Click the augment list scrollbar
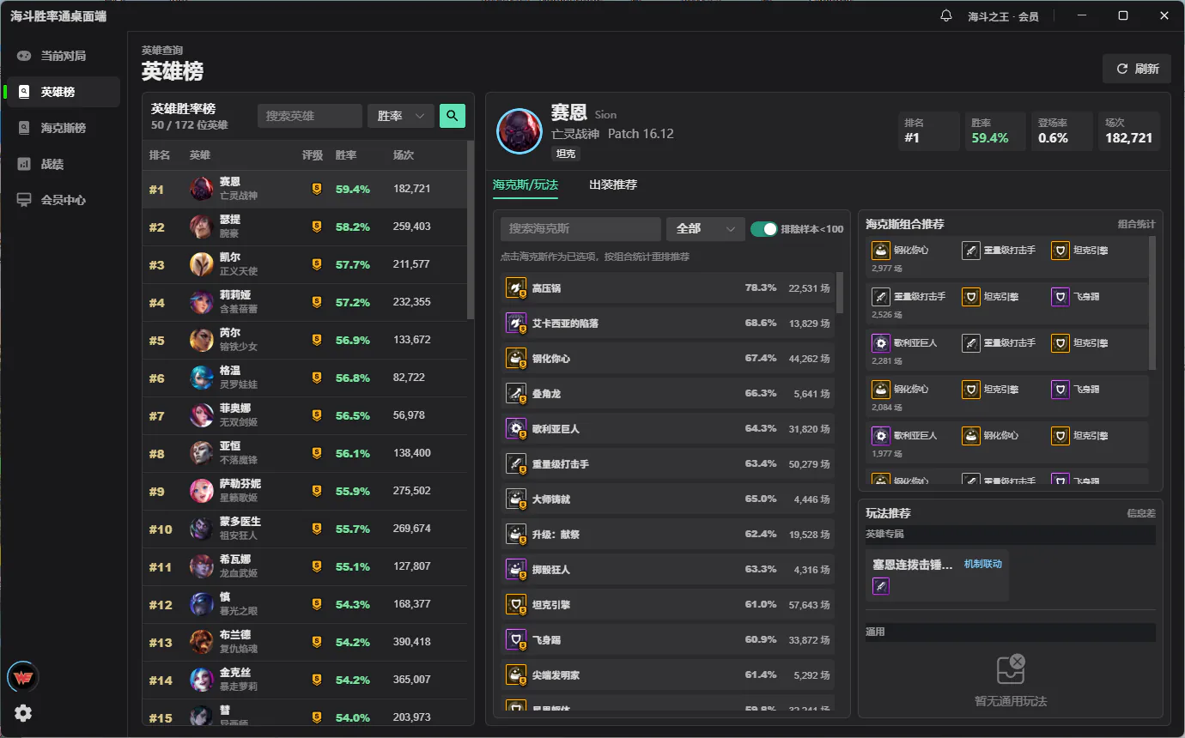The image size is (1185, 738). pyautogui.click(x=840, y=293)
